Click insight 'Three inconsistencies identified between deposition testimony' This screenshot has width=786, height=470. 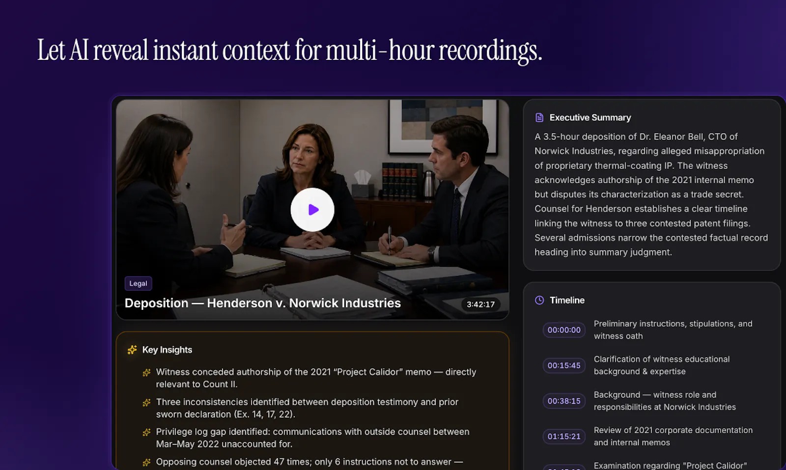tap(307, 408)
